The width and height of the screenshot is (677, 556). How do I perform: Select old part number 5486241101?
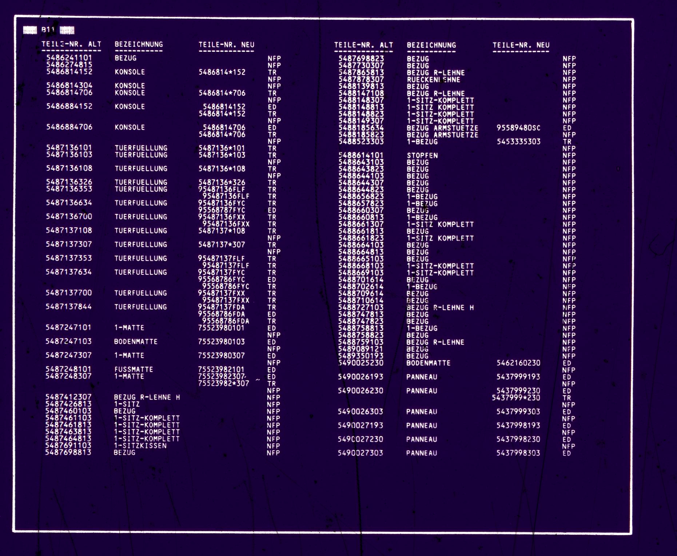(69, 58)
